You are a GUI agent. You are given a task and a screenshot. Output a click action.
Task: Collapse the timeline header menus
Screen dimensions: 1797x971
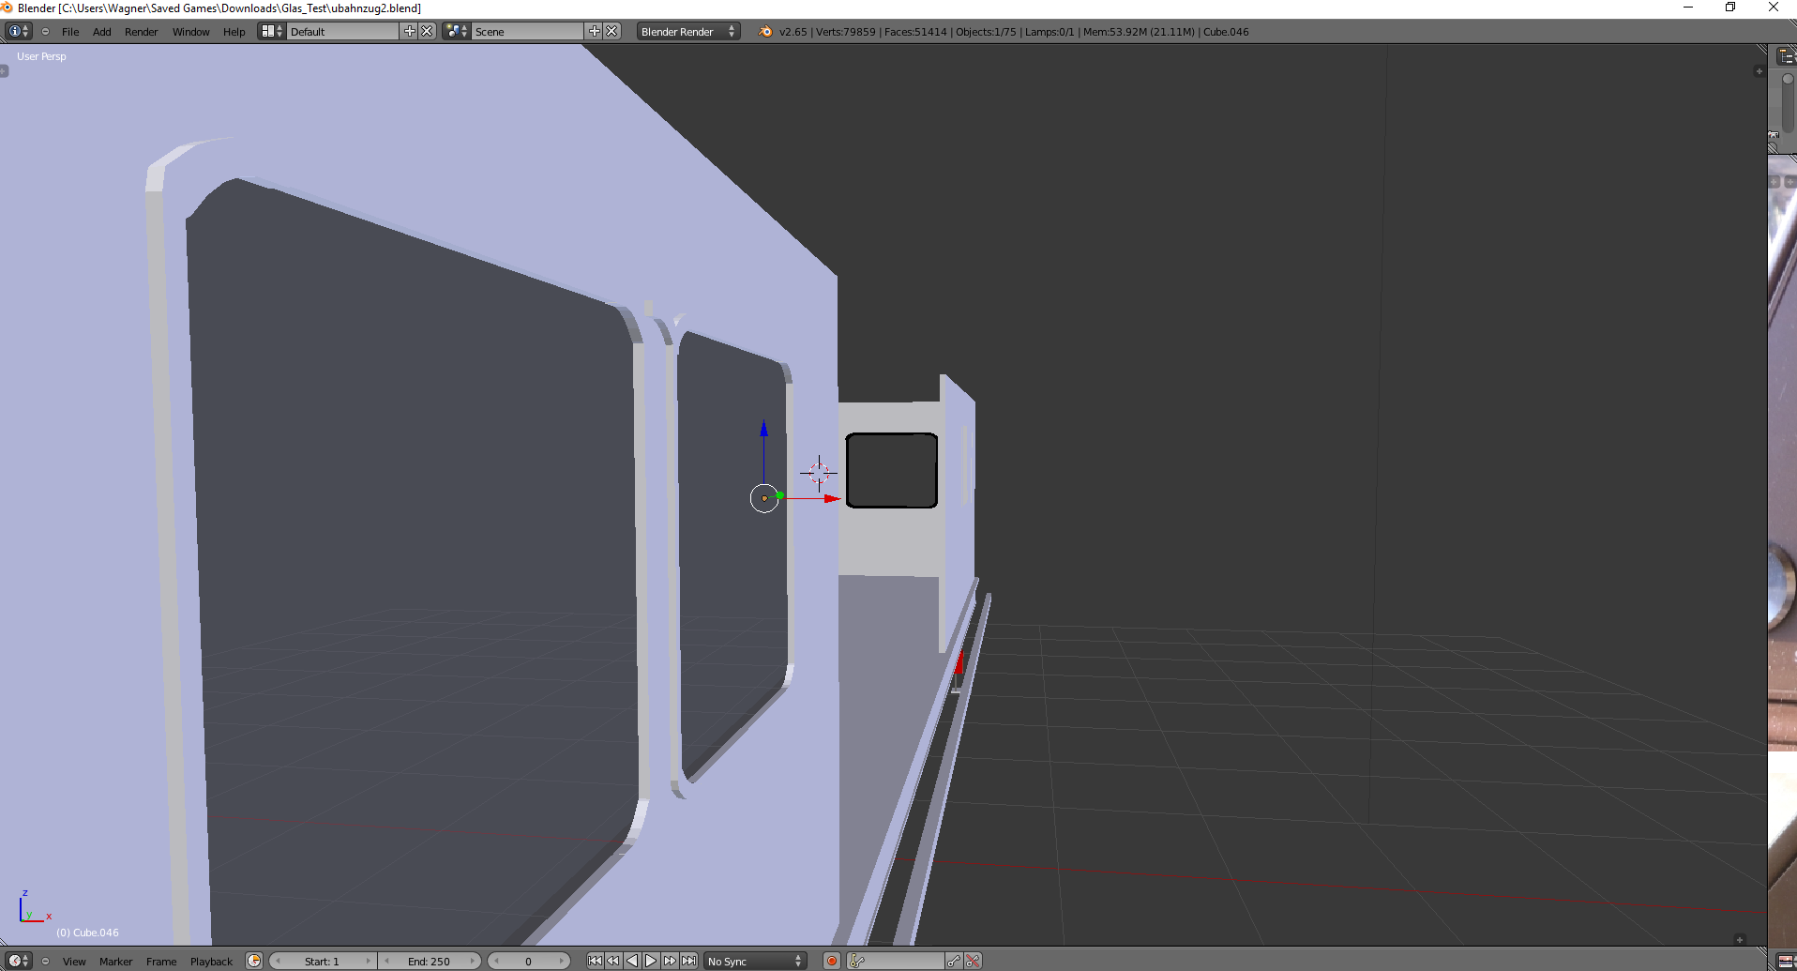[x=45, y=961]
